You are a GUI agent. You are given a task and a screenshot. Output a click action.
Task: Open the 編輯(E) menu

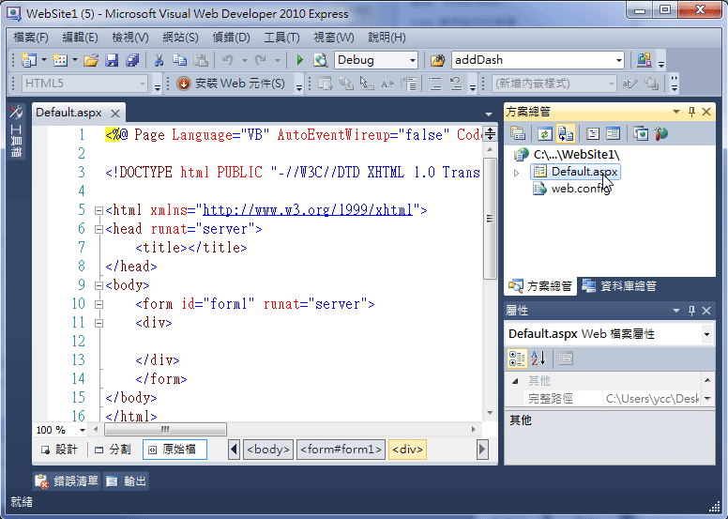click(x=80, y=38)
